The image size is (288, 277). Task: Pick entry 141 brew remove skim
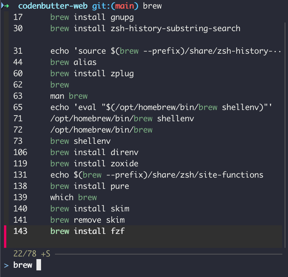tap(87, 220)
